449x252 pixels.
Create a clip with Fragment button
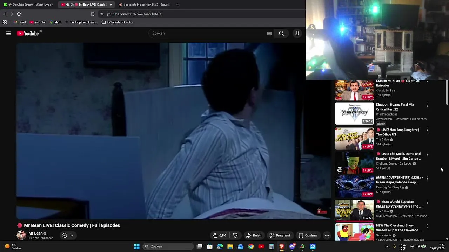(280, 236)
